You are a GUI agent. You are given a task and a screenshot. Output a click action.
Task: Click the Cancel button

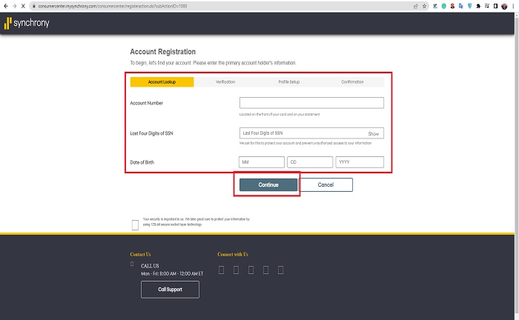coord(325,184)
